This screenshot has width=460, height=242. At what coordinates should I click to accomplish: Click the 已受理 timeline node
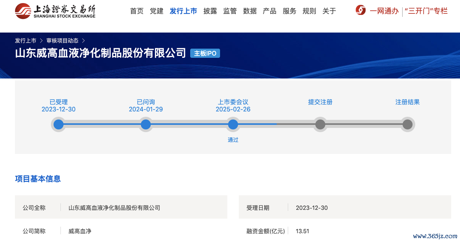[59, 124]
